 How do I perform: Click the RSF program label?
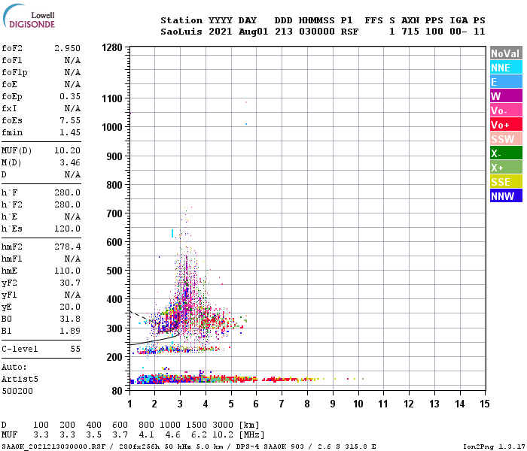[x=350, y=32]
